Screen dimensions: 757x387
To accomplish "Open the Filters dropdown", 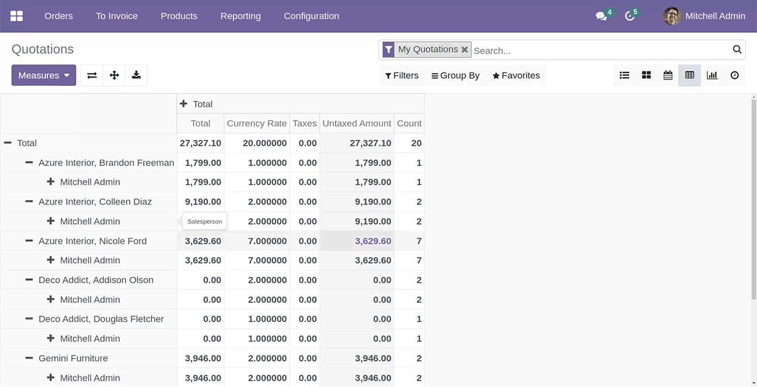I will click(402, 75).
